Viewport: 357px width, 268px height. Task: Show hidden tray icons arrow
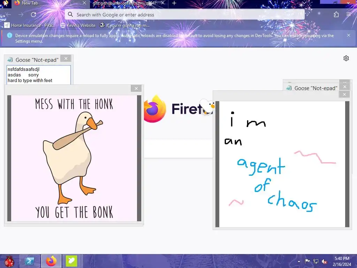click(x=299, y=261)
